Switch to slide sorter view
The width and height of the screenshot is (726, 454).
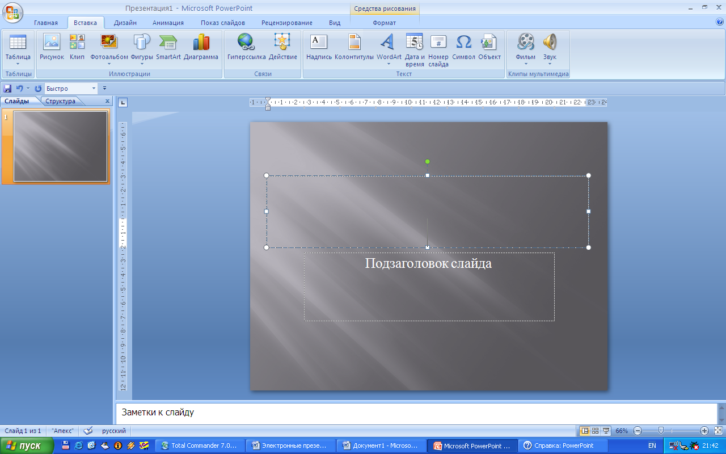(595, 431)
